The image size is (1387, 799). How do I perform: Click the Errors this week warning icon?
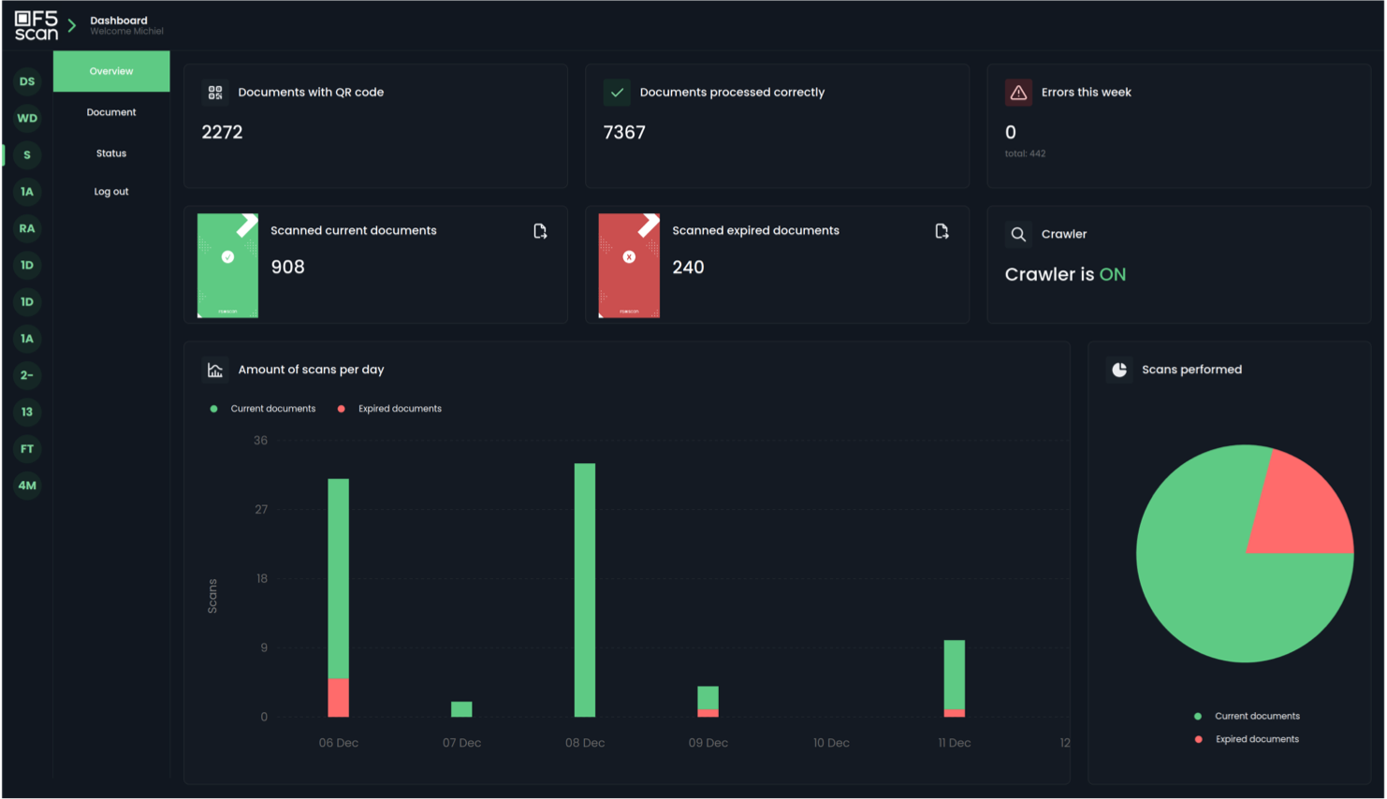pos(1018,93)
